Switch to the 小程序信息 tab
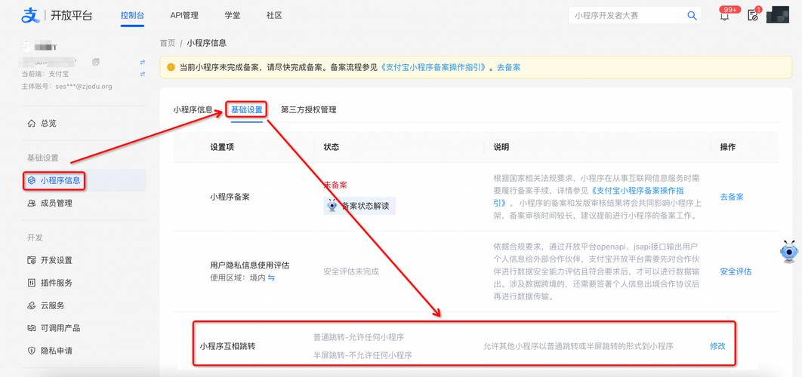 193,109
